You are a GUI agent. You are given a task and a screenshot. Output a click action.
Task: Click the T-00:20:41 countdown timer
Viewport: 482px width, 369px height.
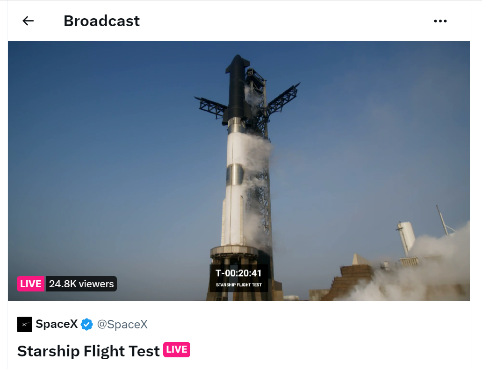(238, 273)
